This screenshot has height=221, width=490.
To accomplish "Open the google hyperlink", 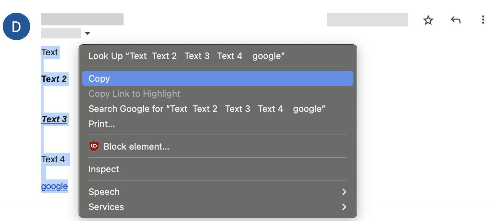I will coord(54,186).
